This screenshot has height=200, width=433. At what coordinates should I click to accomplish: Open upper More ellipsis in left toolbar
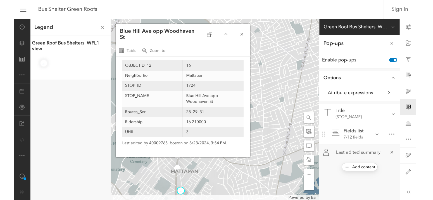coord(22,75)
